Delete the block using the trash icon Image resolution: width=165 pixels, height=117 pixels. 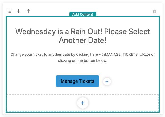point(154,11)
